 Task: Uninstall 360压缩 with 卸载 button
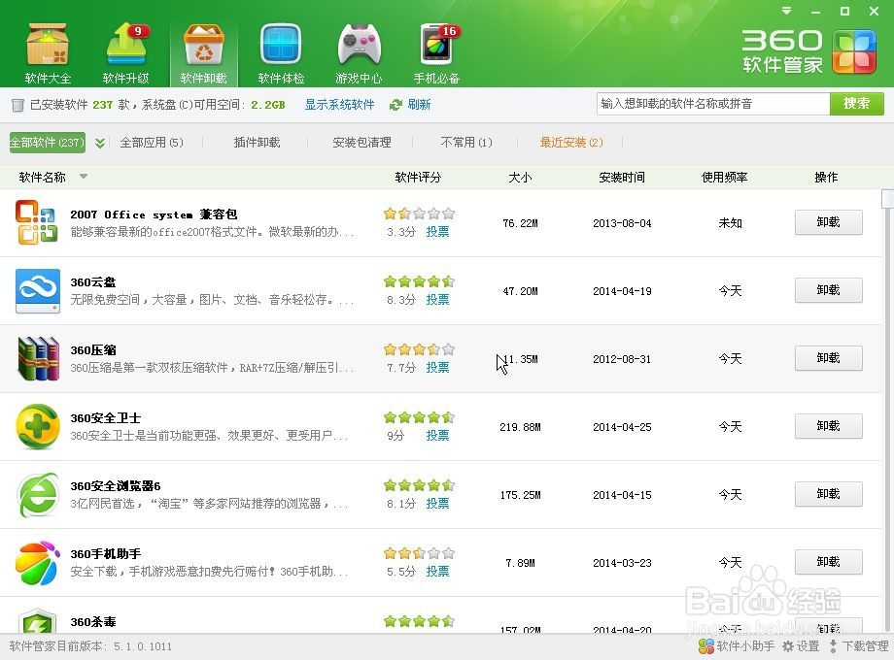pos(829,358)
